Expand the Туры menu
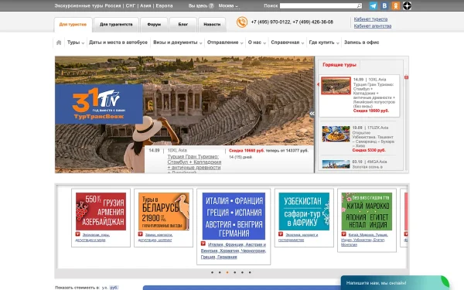The width and height of the screenshot is (464, 290). (x=76, y=43)
